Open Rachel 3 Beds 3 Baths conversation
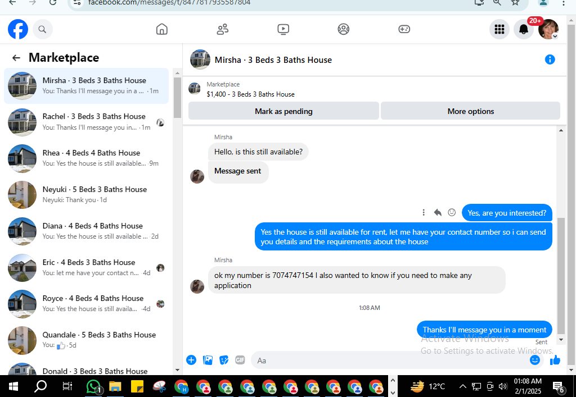The image size is (576, 397). (86, 122)
